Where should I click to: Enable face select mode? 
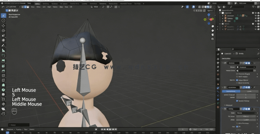[28, 7]
